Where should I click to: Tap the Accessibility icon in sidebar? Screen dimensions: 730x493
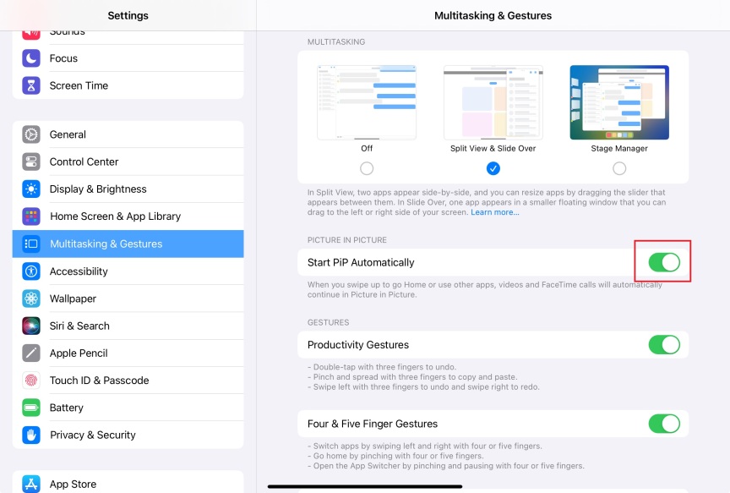click(31, 271)
